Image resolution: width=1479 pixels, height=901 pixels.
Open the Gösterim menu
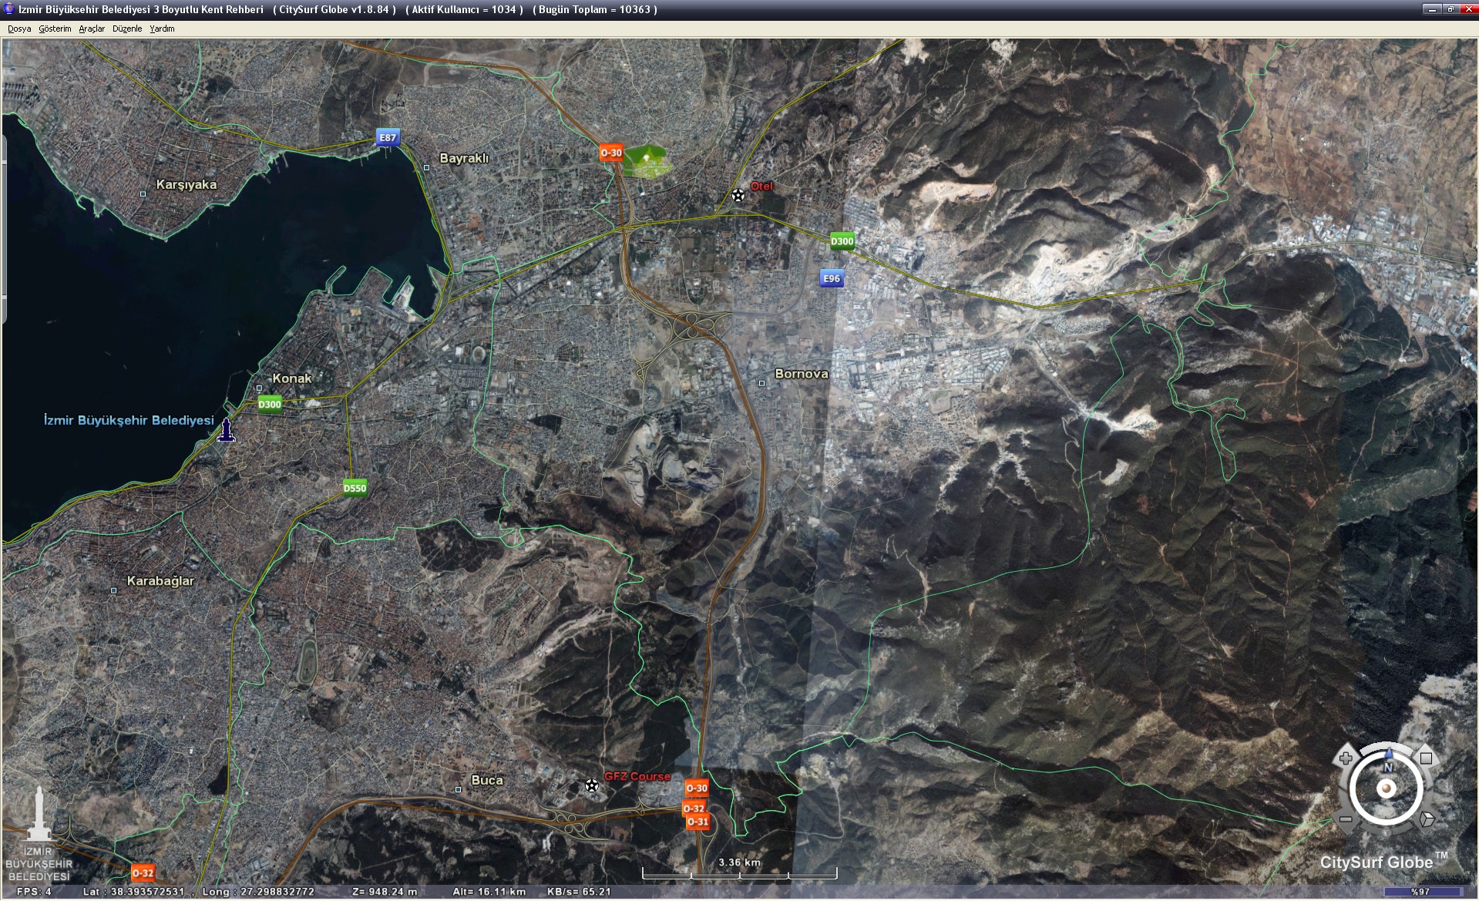[55, 29]
